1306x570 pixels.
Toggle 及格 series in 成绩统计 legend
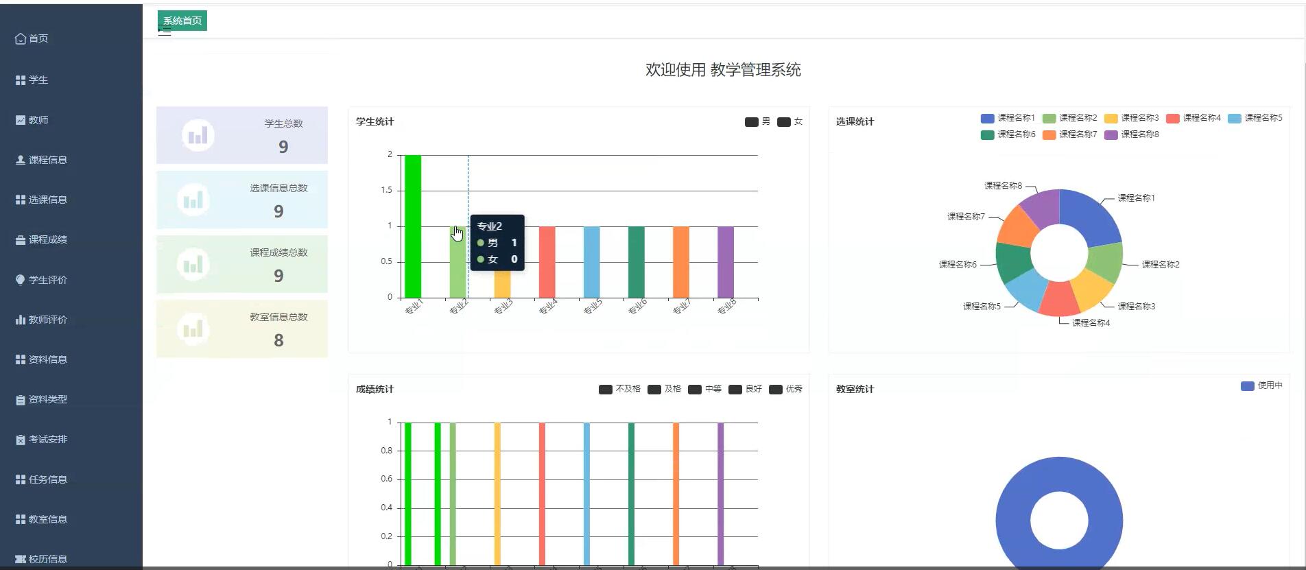pyautogui.click(x=665, y=389)
